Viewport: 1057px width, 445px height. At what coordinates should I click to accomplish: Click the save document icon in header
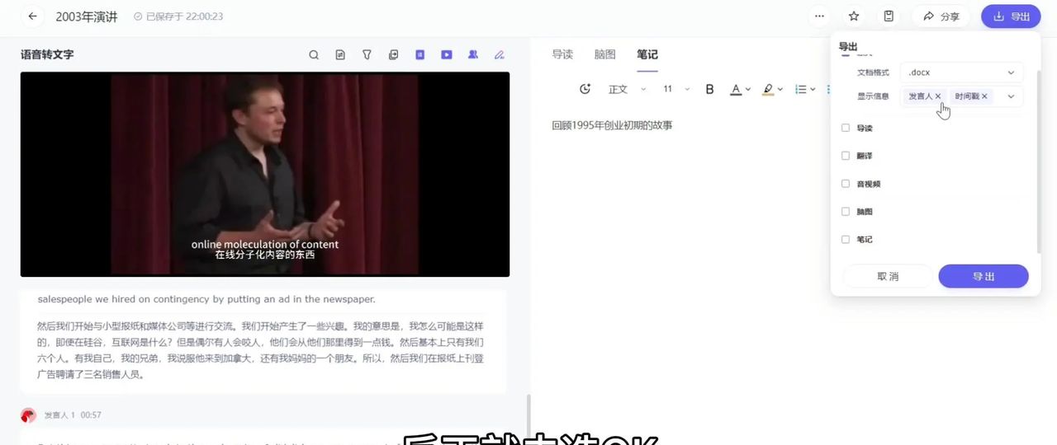[889, 16]
